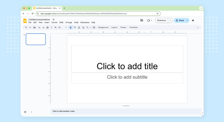Expand the Fit zoom dropdown
This screenshot has height=122, width=224.
[66, 27]
